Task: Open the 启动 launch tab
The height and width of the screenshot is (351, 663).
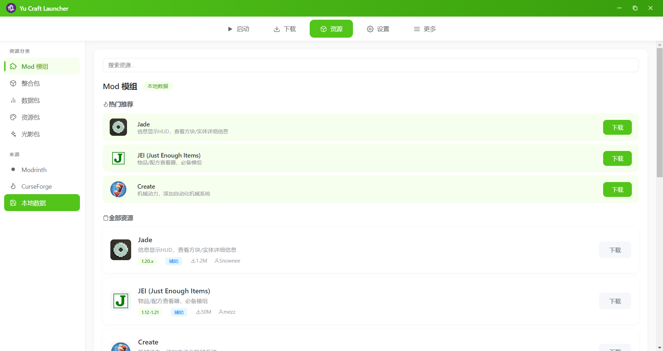Action: coord(238,29)
